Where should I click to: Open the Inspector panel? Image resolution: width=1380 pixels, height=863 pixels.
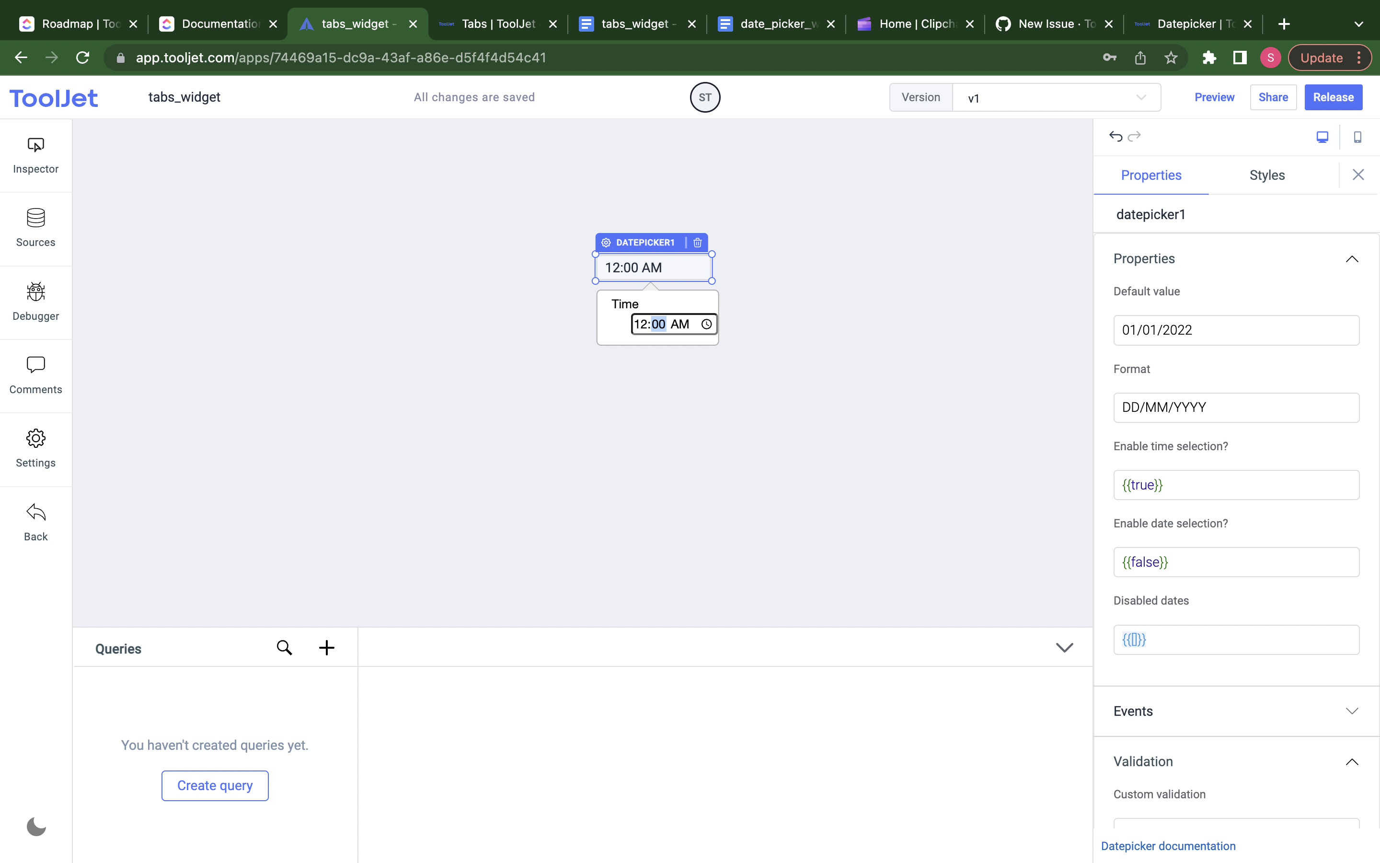click(x=35, y=155)
